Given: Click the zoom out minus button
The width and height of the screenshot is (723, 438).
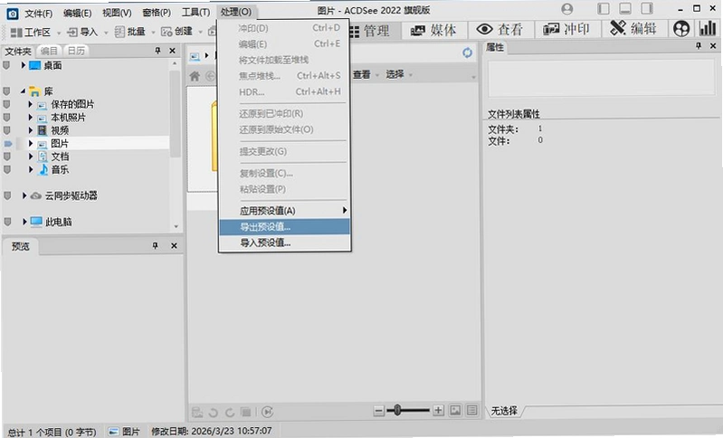Looking at the screenshot, I should 378,410.
